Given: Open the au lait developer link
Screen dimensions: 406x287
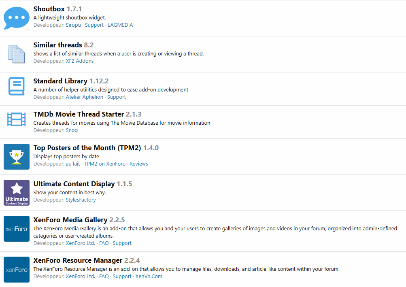Looking at the screenshot, I should point(73,164).
